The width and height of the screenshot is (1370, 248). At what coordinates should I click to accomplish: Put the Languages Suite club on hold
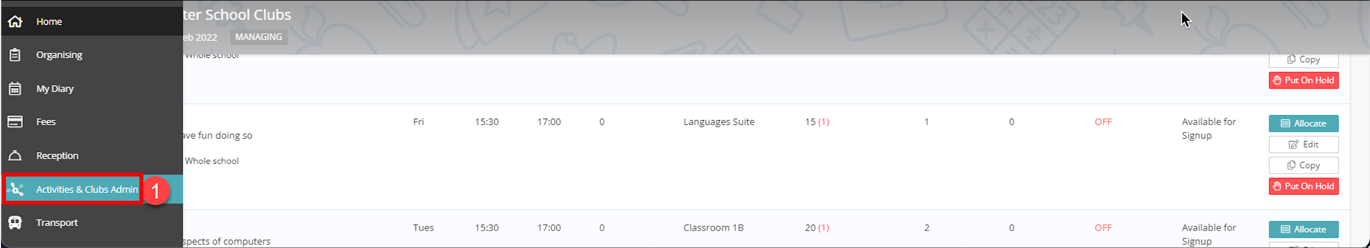click(1303, 187)
